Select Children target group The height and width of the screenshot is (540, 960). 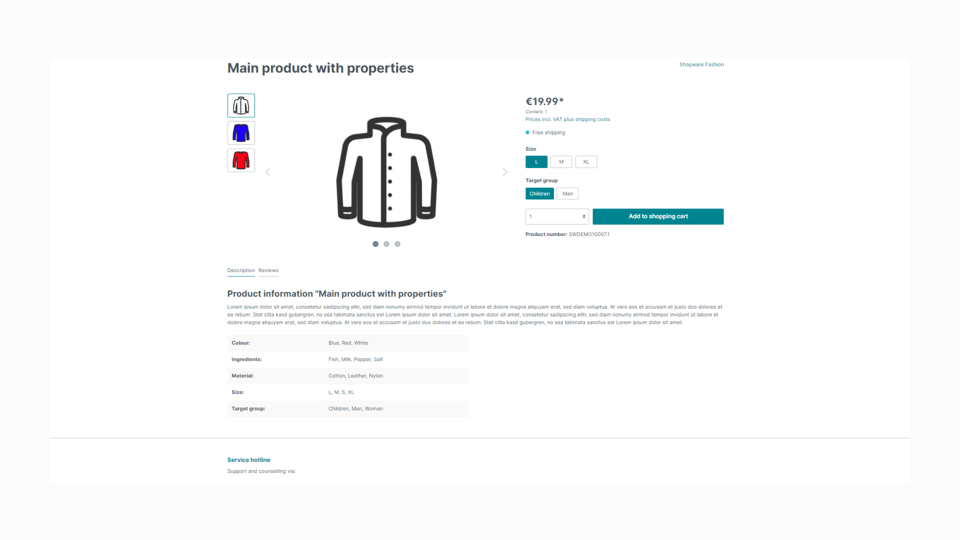click(x=539, y=193)
